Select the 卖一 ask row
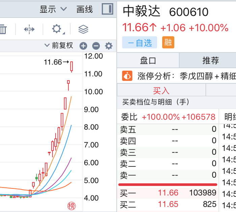236x212 pixels. pos(168,175)
